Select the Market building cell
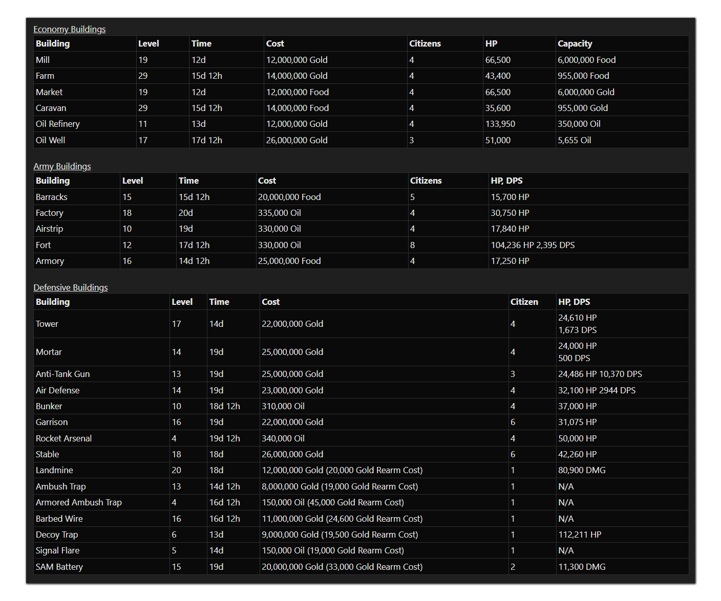 coord(85,92)
